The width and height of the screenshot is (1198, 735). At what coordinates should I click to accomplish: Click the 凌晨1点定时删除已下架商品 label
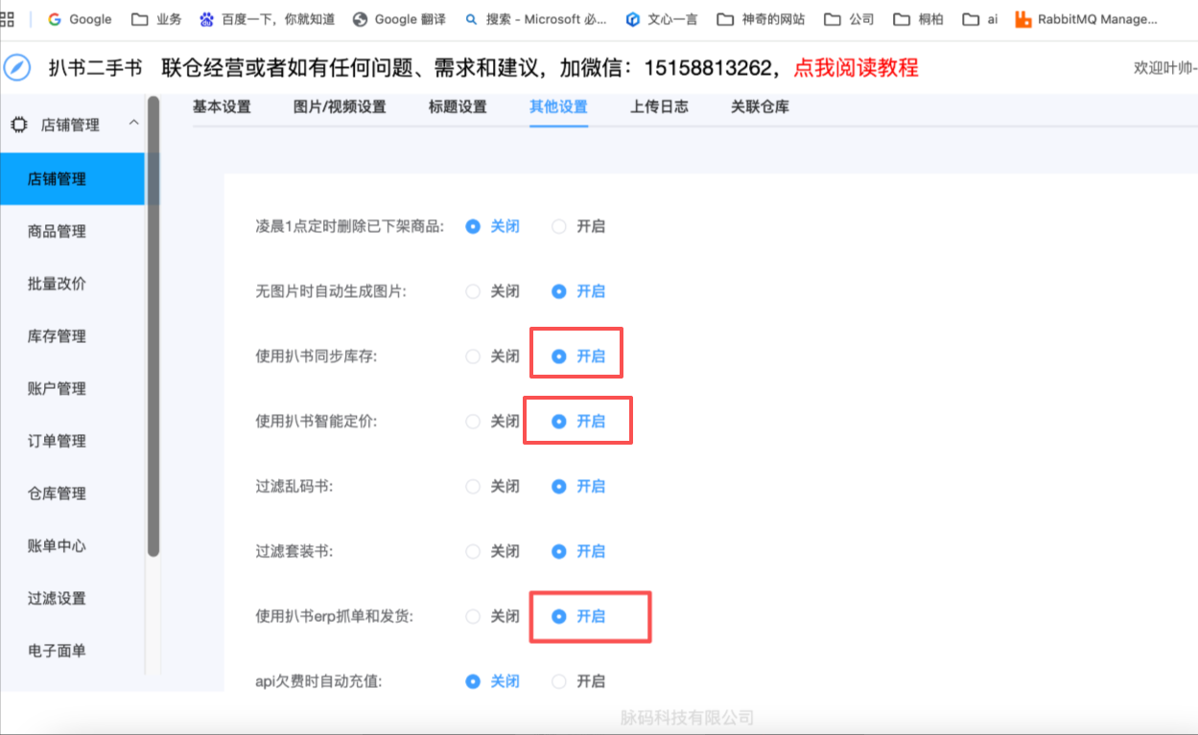point(350,227)
